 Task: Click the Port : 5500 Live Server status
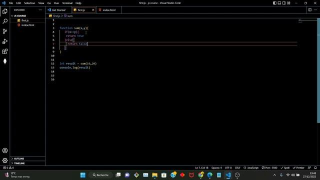click(269, 168)
